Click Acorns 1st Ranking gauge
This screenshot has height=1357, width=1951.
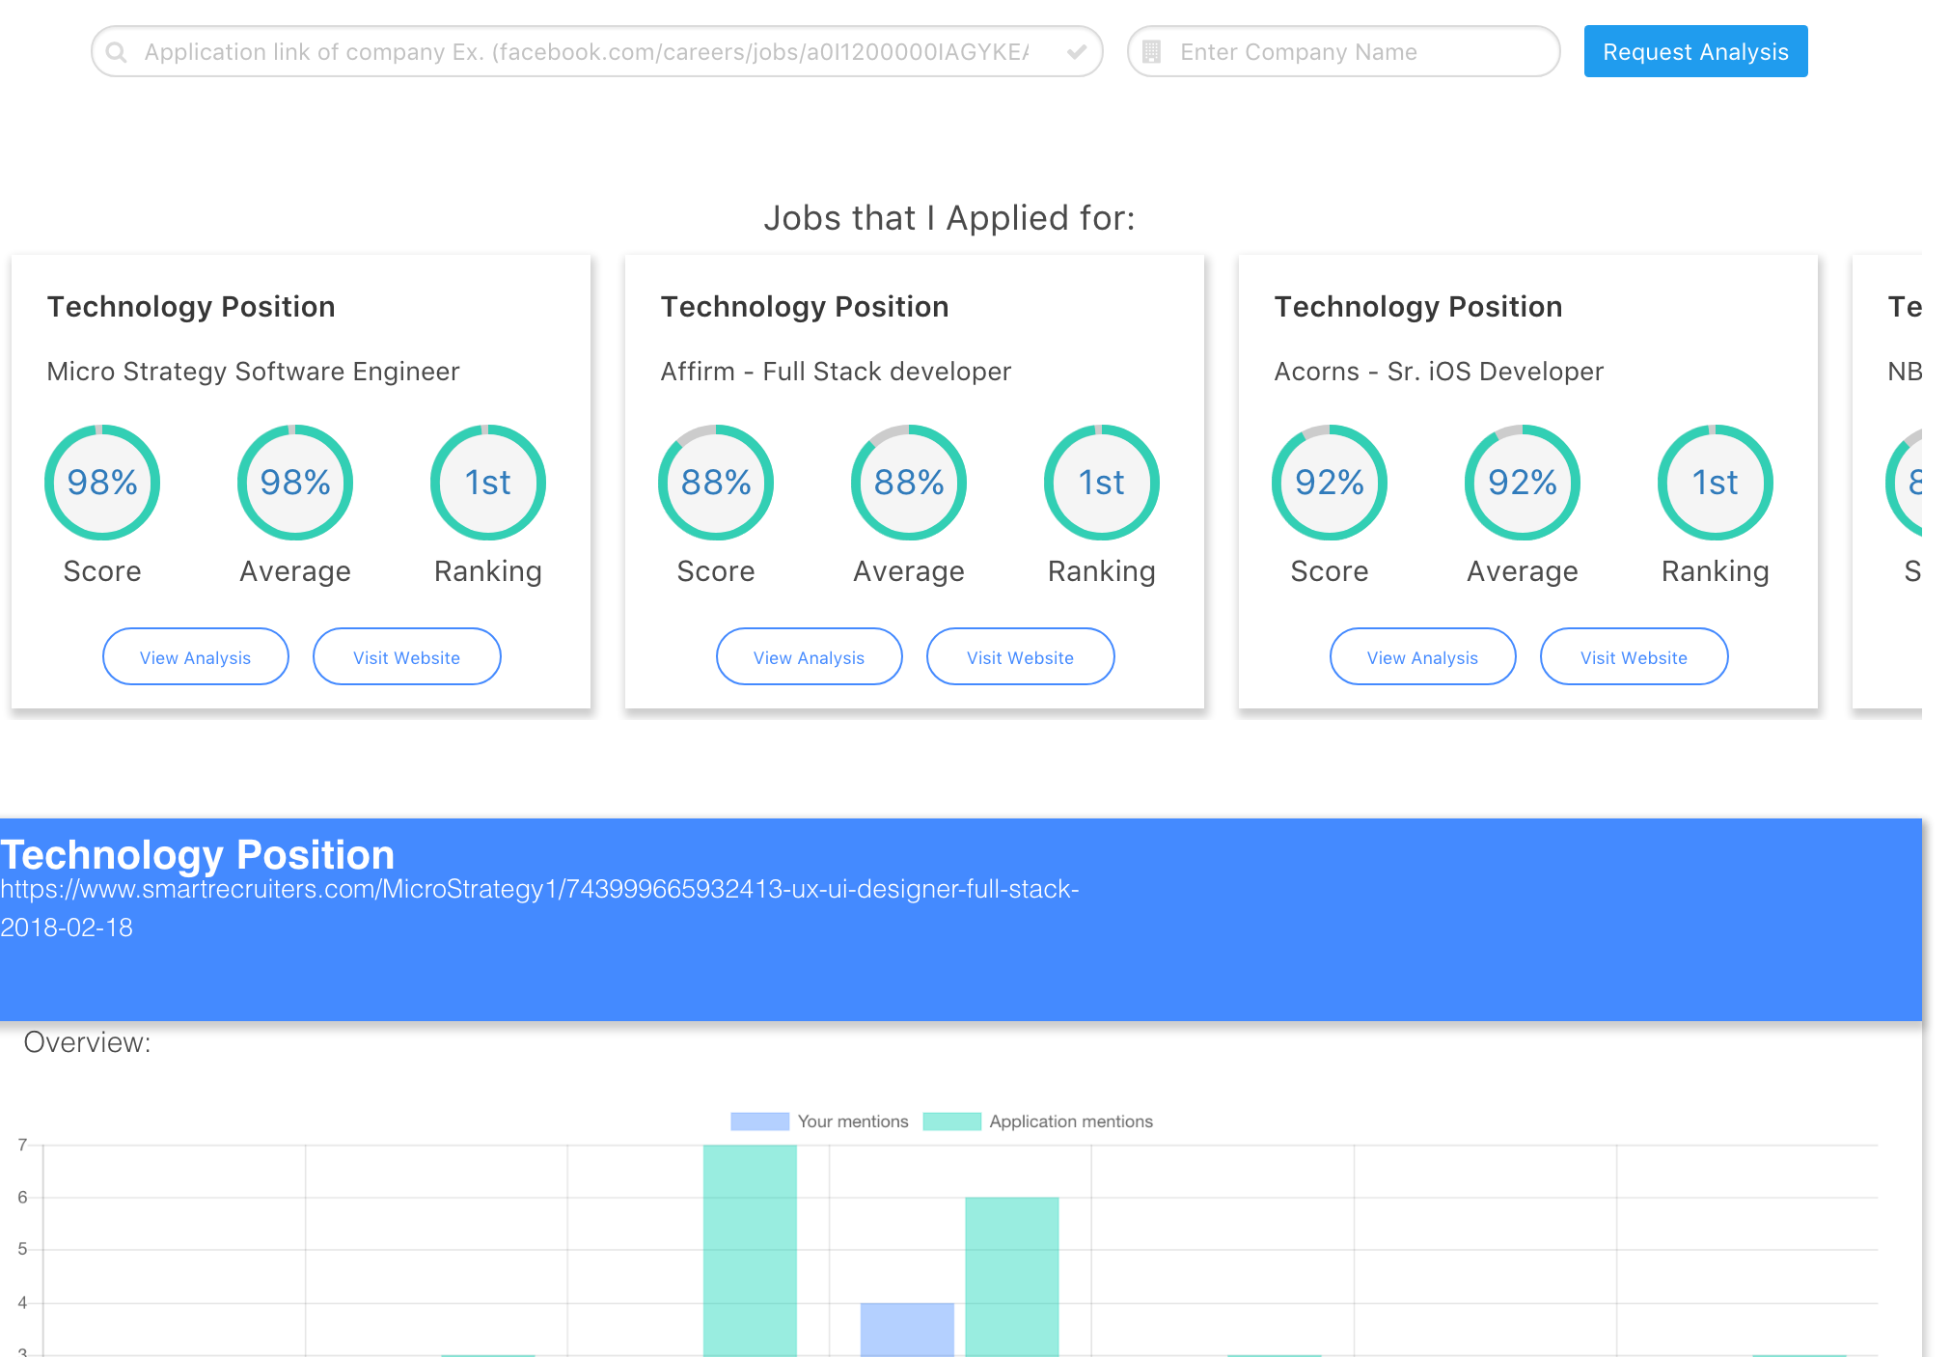1715,483
